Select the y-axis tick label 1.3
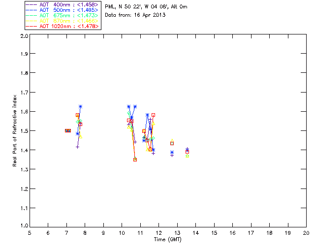 pyautogui.click(x=24, y=169)
